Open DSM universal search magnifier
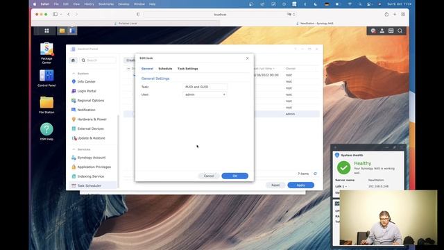 click(400, 31)
